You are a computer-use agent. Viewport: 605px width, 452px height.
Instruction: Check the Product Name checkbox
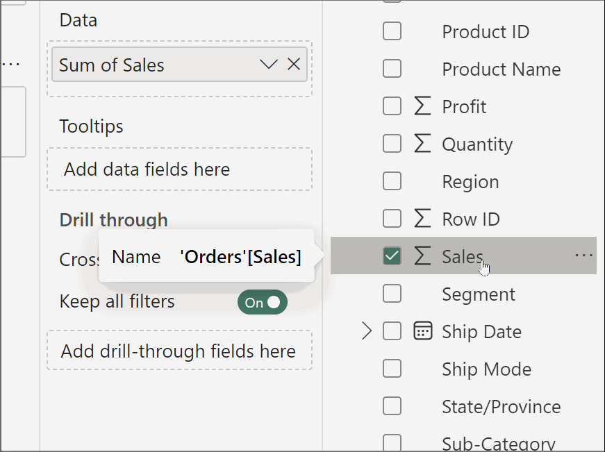(392, 69)
